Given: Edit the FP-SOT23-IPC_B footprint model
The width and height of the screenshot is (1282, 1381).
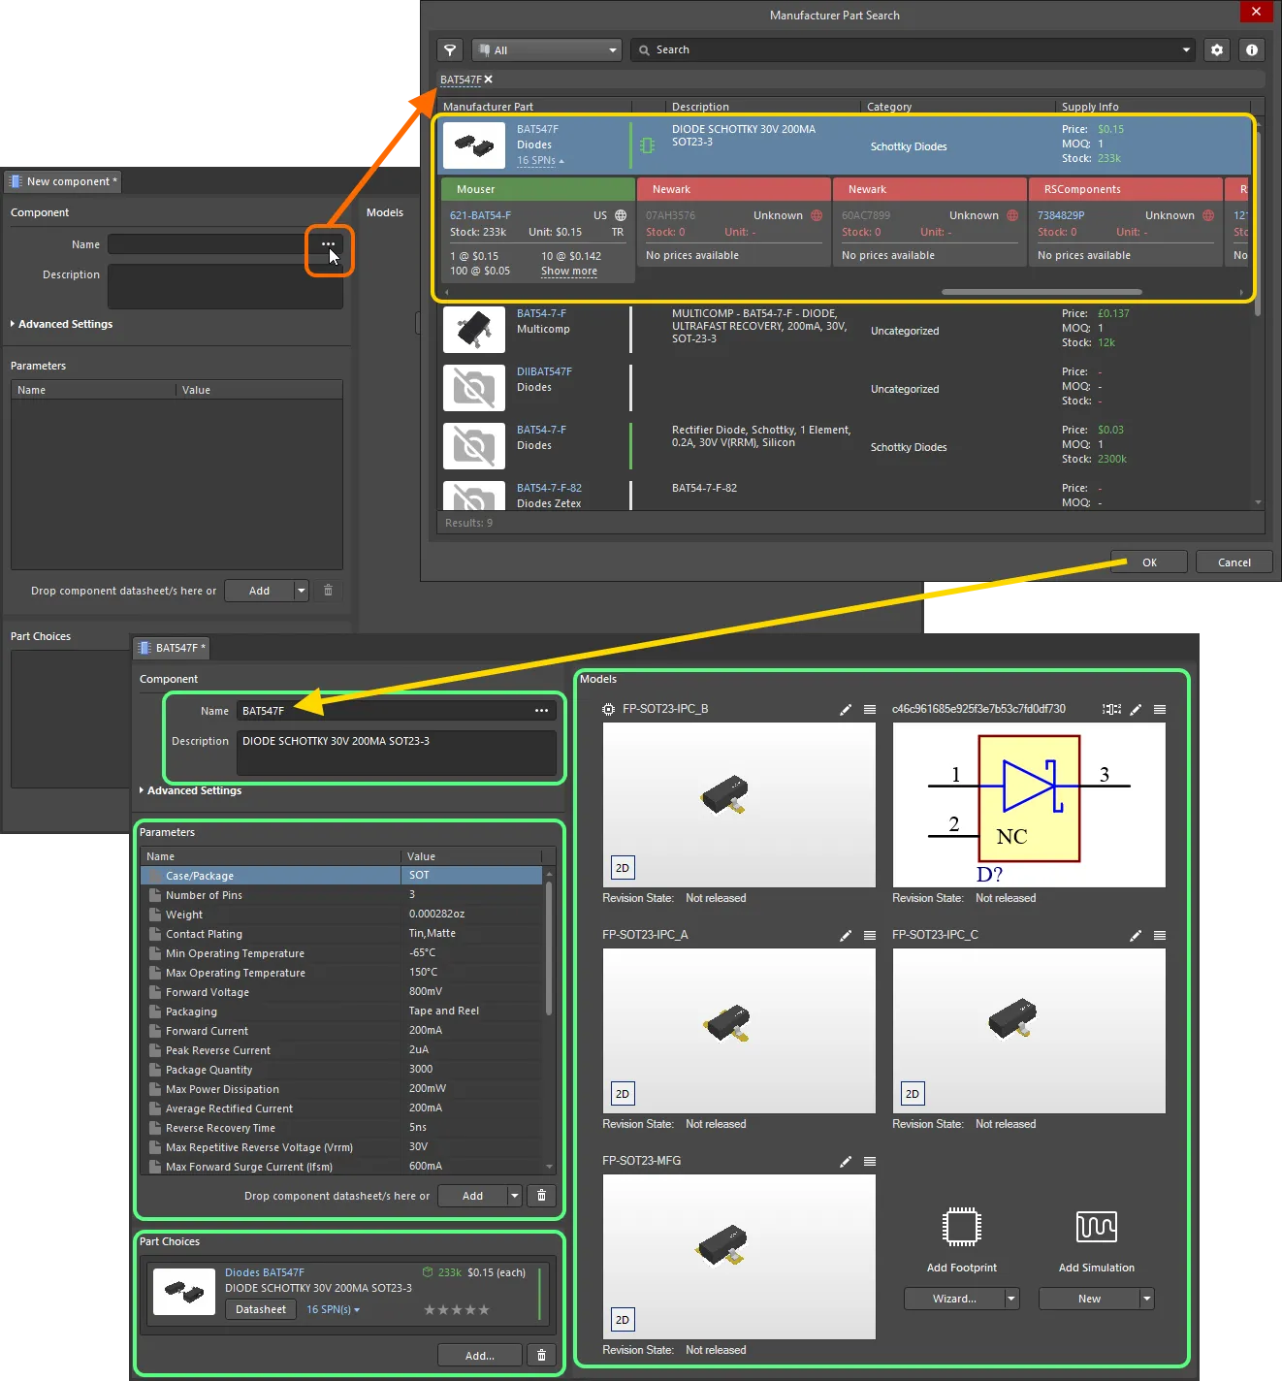Looking at the screenshot, I should tap(846, 710).
